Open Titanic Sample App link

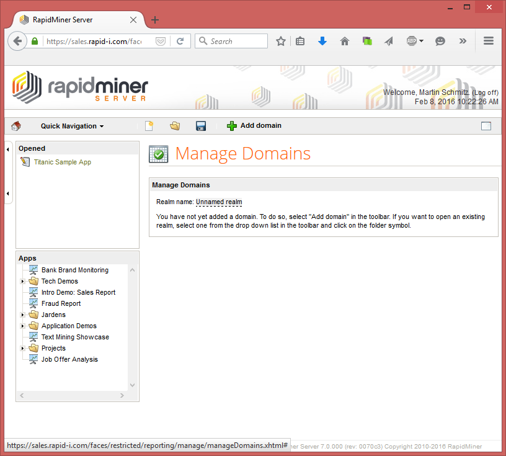coord(62,162)
